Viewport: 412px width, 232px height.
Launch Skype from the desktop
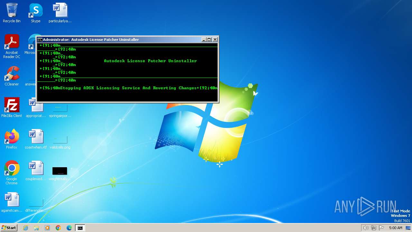click(x=36, y=13)
